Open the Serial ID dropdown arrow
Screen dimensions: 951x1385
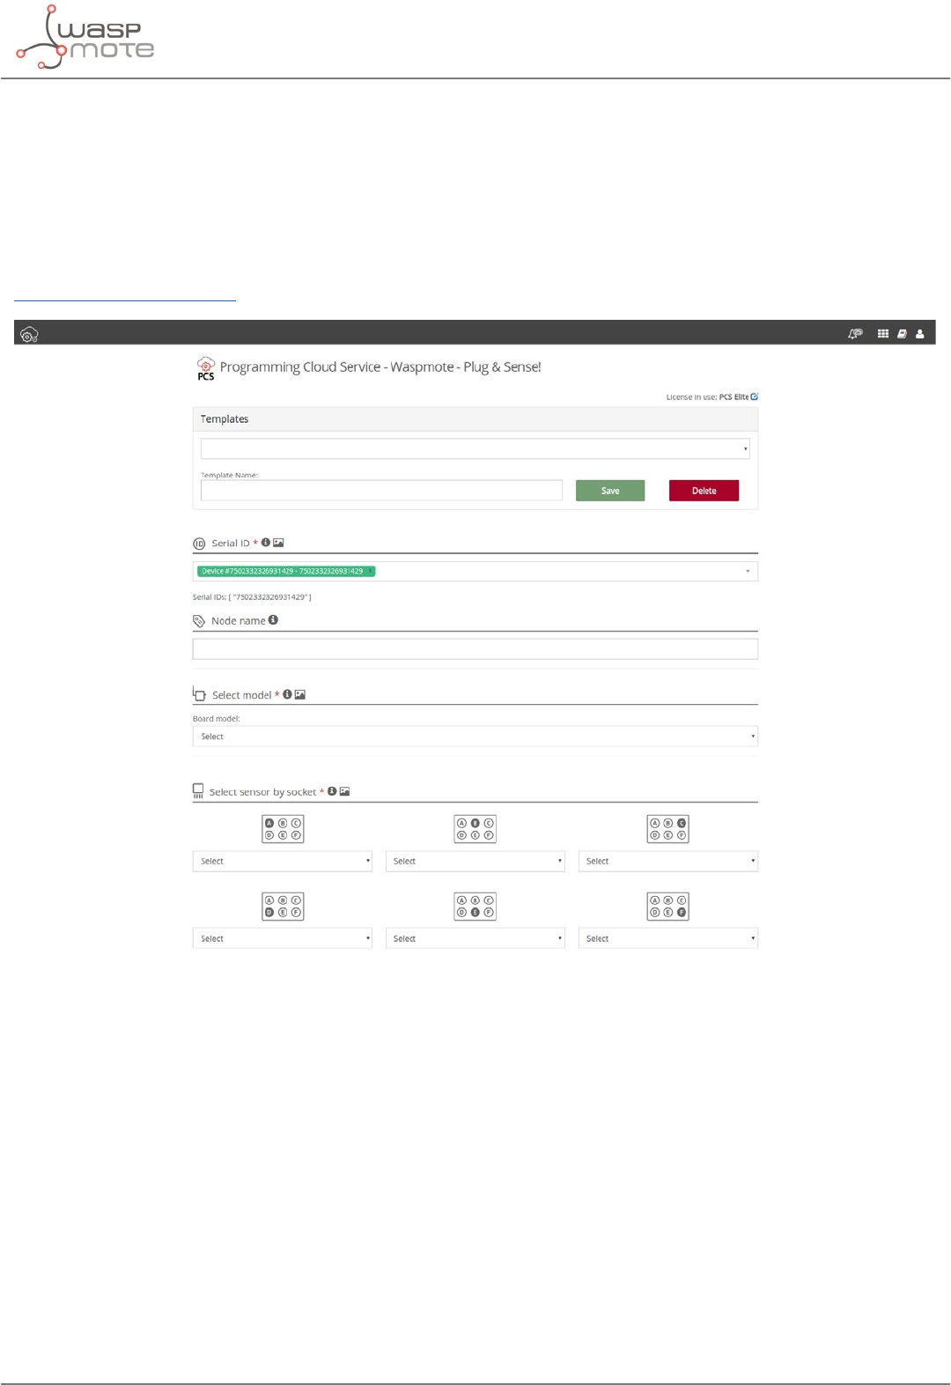point(748,571)
